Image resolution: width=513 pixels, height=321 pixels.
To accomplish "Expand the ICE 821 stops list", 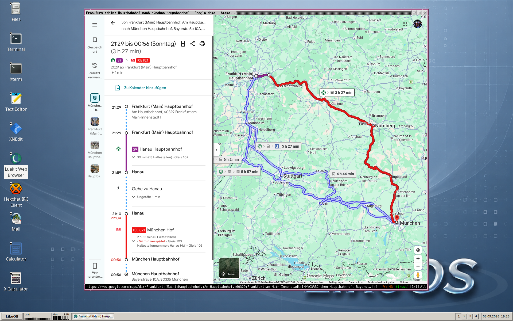I will pos(134,241).
